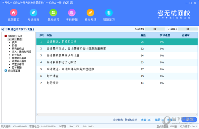Select 收入、费用和利润 in the tree
Image resolution: width=199 pixels, height=129 pixels.
(21, 52)
